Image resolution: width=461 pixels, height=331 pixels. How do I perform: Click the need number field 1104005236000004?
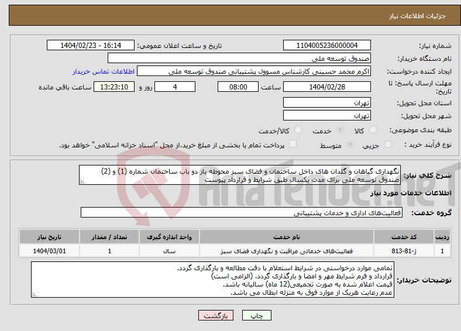pos(326,45)
